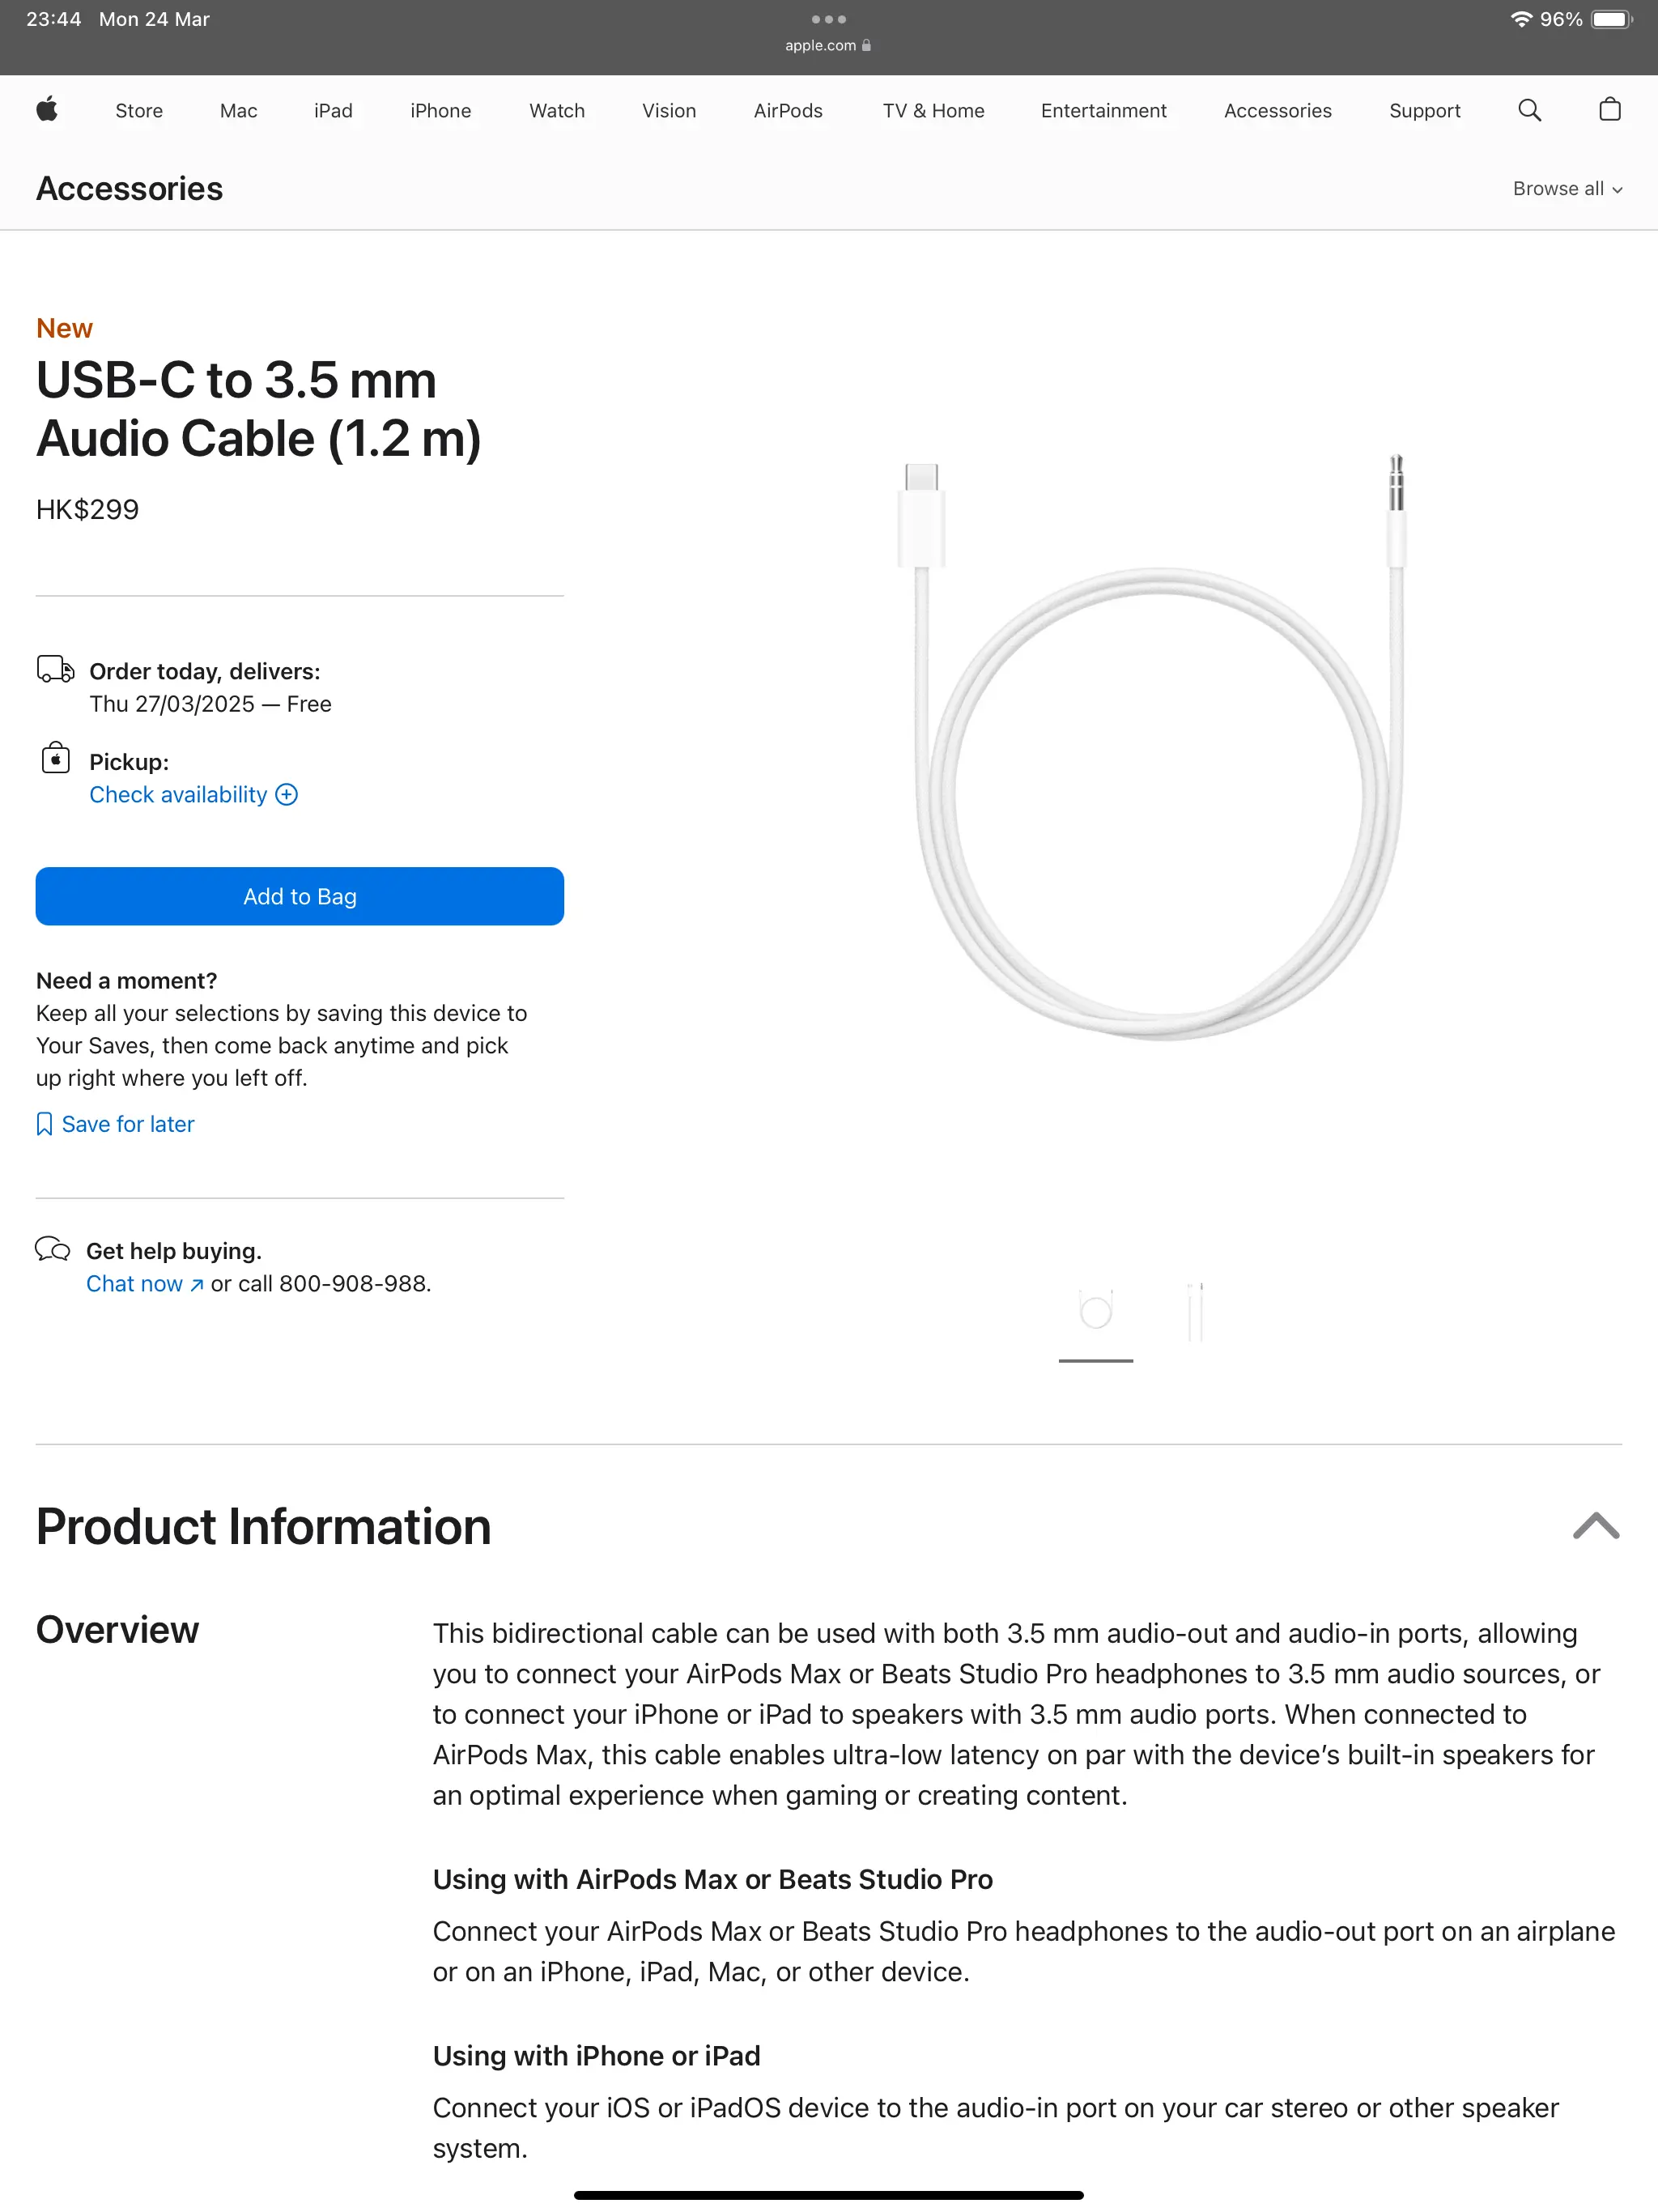Image resolution: width=1658 pixels, height=2212 pixels.
Task: Tap the chat bubbles help icon
Action: point(53,1249)
